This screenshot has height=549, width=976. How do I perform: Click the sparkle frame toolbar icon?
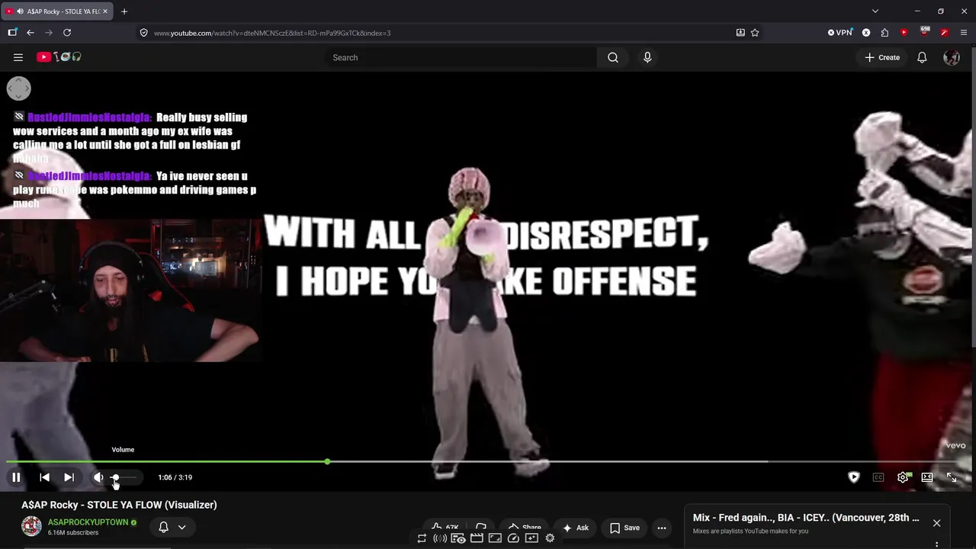click(x=531, y=538)
